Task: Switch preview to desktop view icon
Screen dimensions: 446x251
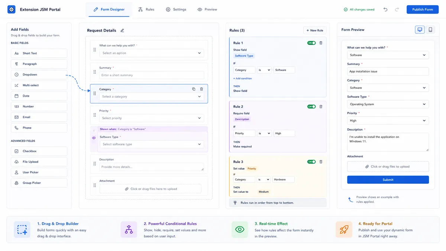Action: 420,30
